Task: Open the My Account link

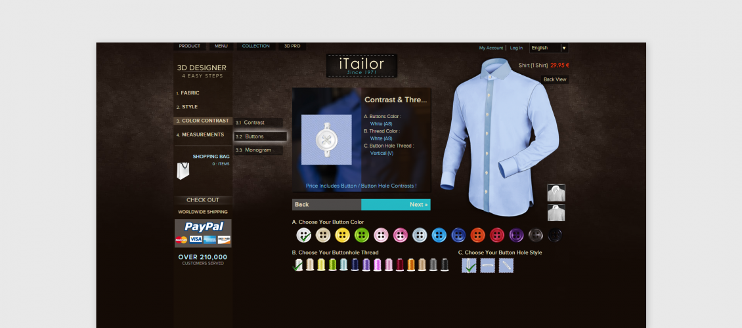Action: coord(491,48)
